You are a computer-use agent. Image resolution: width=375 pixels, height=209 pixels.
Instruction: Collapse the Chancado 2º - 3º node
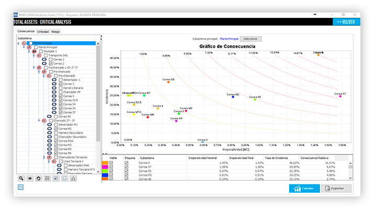[x=39, y=120]
